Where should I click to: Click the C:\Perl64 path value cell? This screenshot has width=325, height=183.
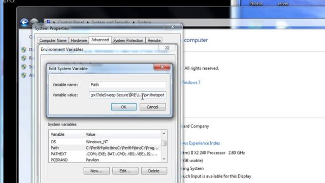[x=122, y=148]
